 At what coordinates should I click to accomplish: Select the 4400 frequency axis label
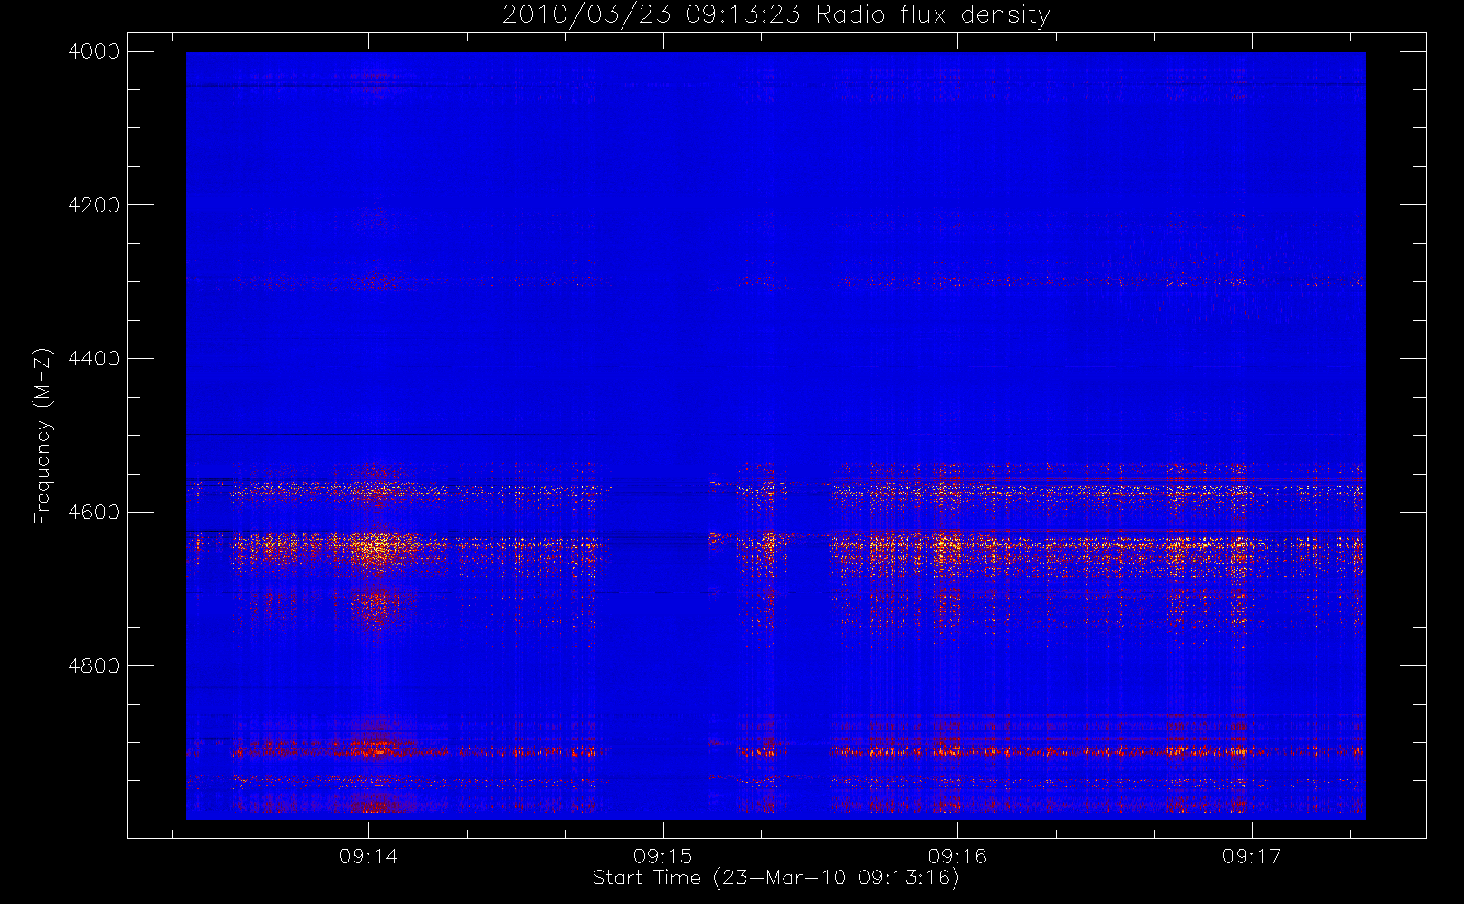pos(94,359)
